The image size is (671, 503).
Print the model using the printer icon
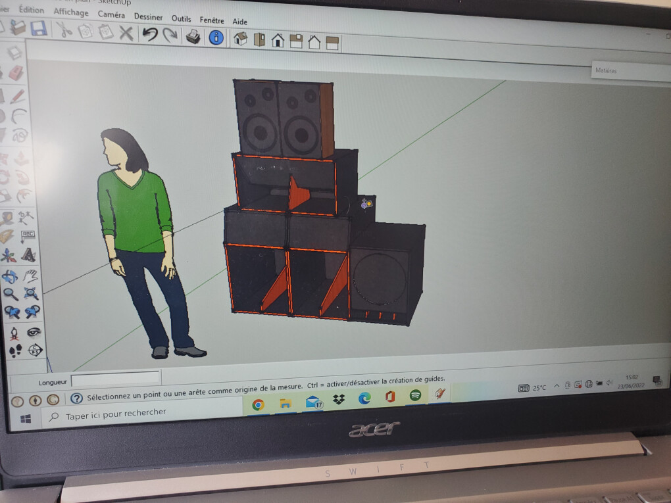point(193,36)
